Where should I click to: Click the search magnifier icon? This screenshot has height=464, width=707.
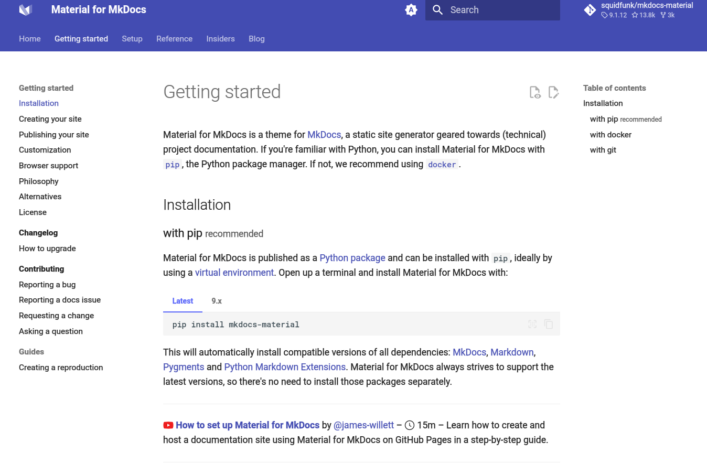pyautogui.click(x=437, y=9)
